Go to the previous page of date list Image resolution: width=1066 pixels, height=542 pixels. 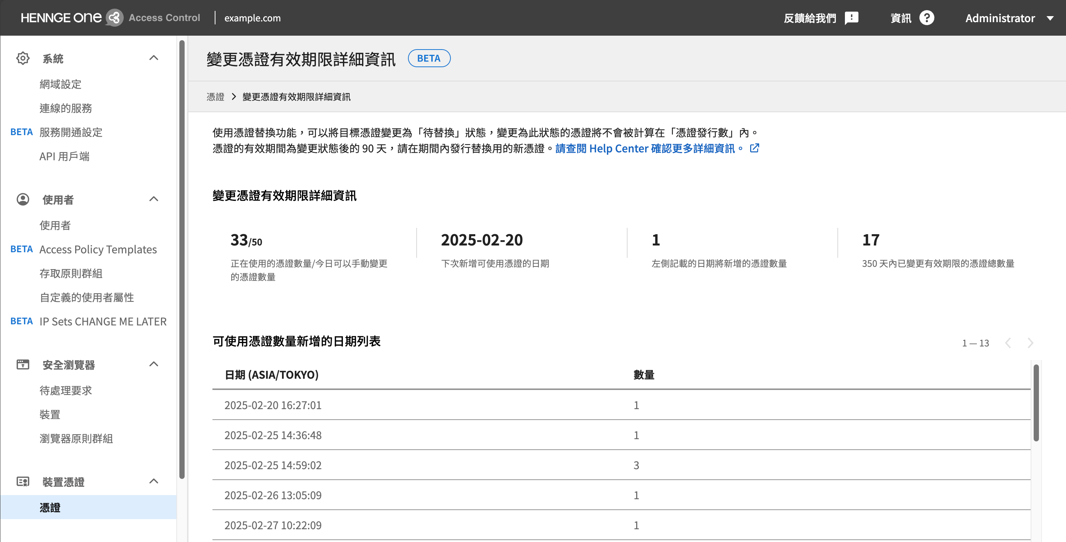click(1008, 342)
